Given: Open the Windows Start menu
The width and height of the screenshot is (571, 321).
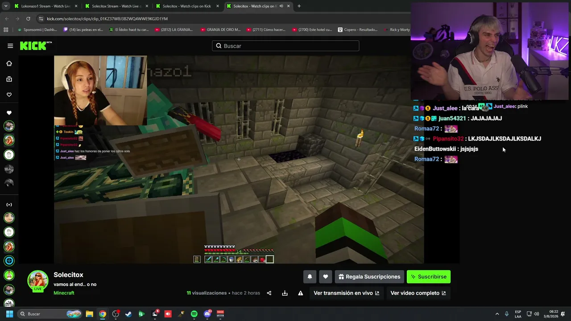Looking at the screenshot, I should 9,314.
